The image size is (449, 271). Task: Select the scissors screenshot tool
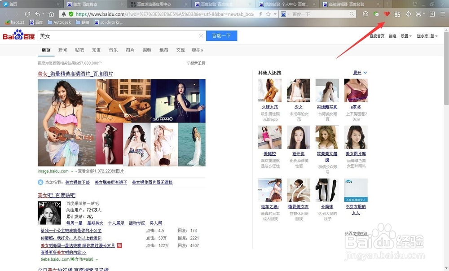(418, 14)
